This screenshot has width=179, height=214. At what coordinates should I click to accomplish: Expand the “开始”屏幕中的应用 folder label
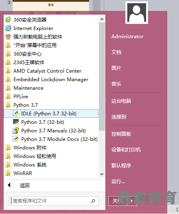pos(35,45)
